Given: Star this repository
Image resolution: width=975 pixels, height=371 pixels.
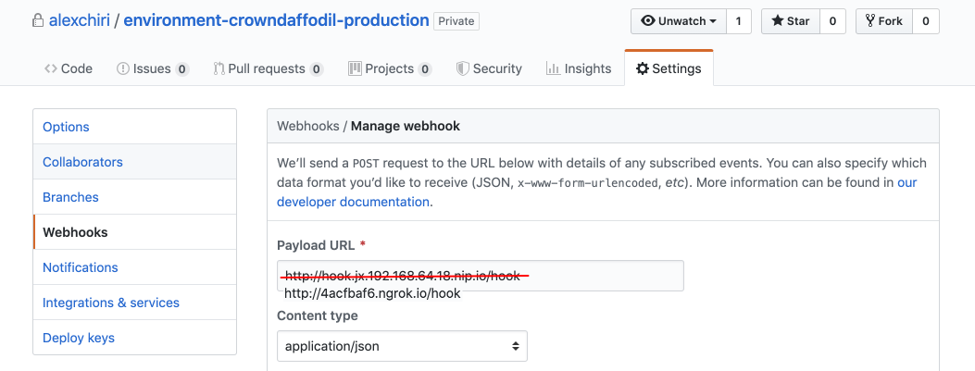Looking at the screenshot, I should [791, 21].
